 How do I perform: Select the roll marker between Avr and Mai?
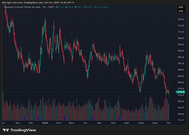(x=92, y=118)
